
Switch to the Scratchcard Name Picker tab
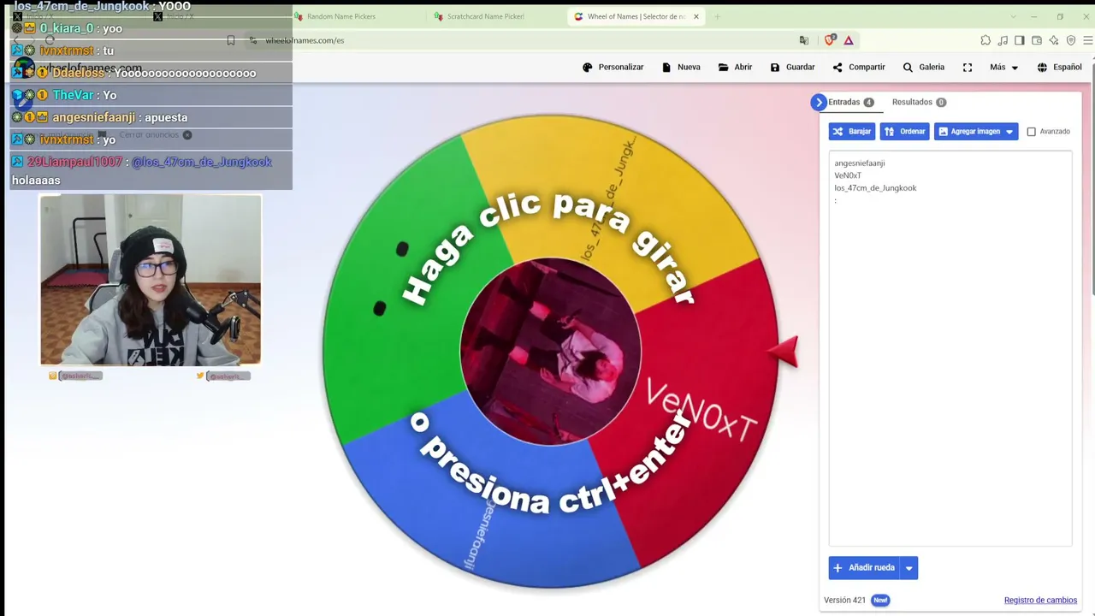click(485, 16)
